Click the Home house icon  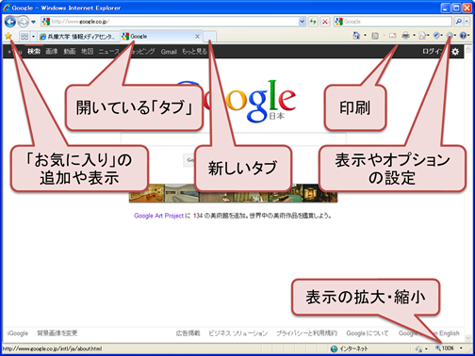tap(356, 36)
